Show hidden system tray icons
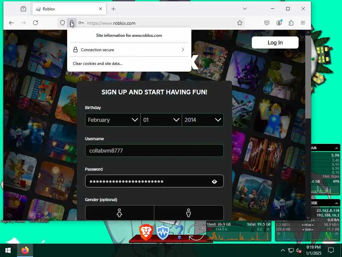The image size is (342, 257). (283, 250)
